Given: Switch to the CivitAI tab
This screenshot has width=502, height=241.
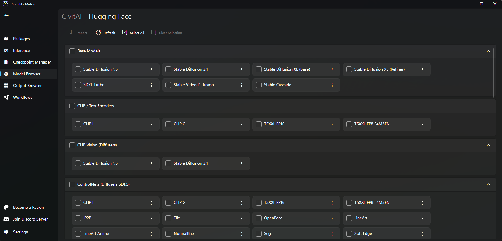Looking at the screenshot, I should [x=72, y=16].
